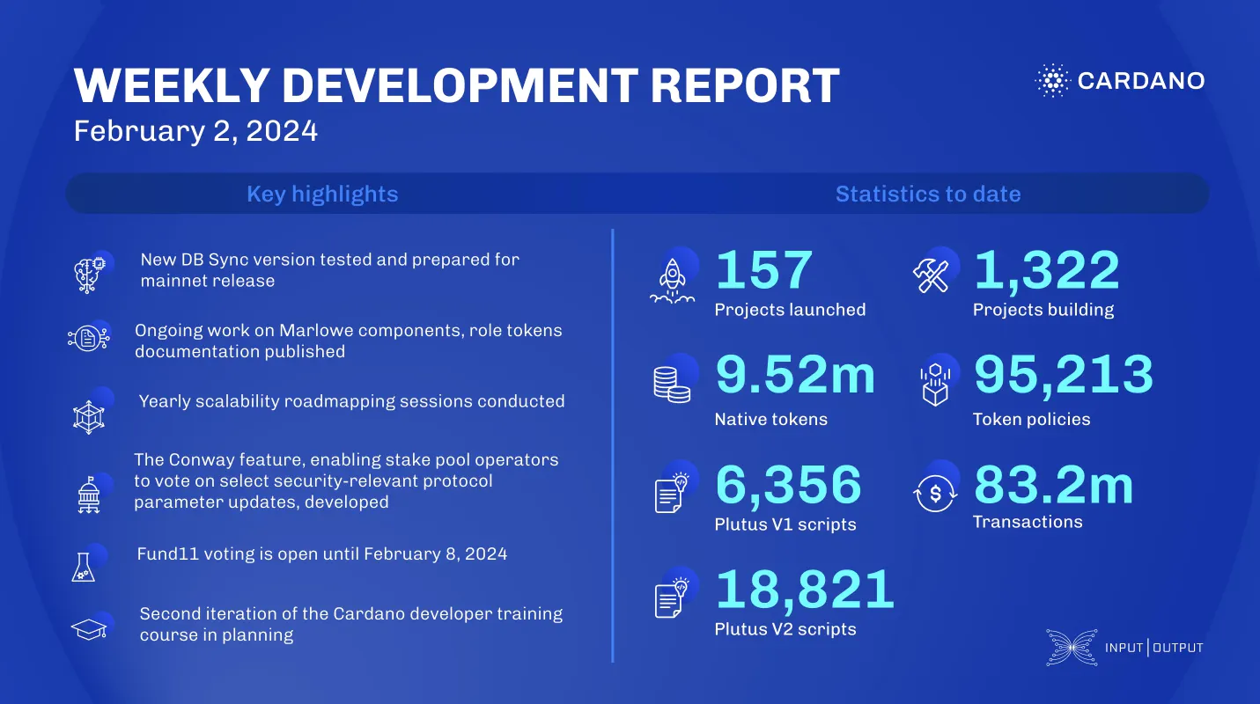Click the rocket icon beside Projects launched
This screenshot has height=704, width=1260.
[674, 277]
